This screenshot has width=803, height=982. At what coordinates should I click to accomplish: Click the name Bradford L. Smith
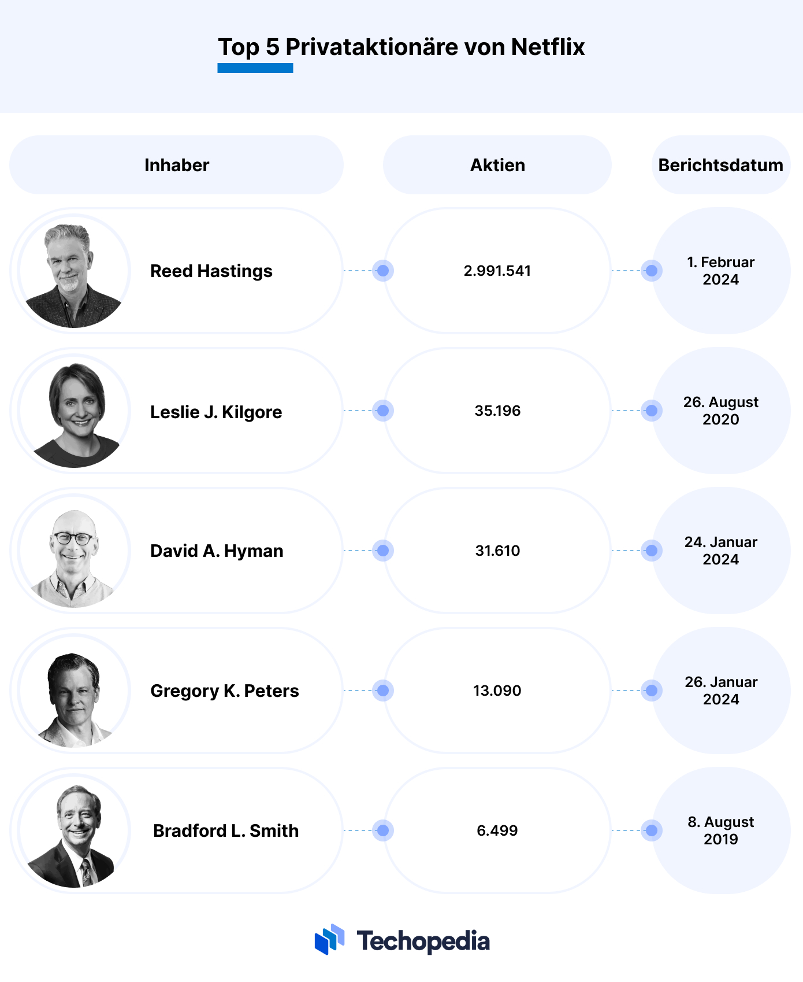[x=226, y=831]
